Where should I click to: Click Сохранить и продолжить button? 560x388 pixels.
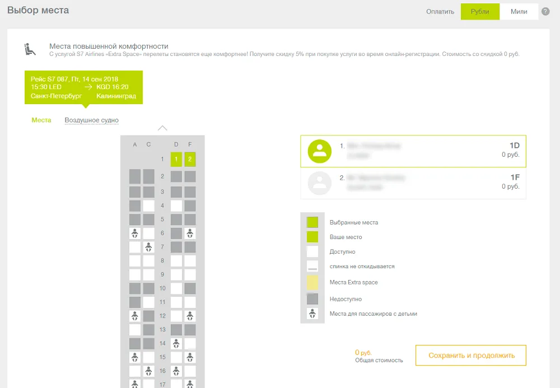[470, 356]
